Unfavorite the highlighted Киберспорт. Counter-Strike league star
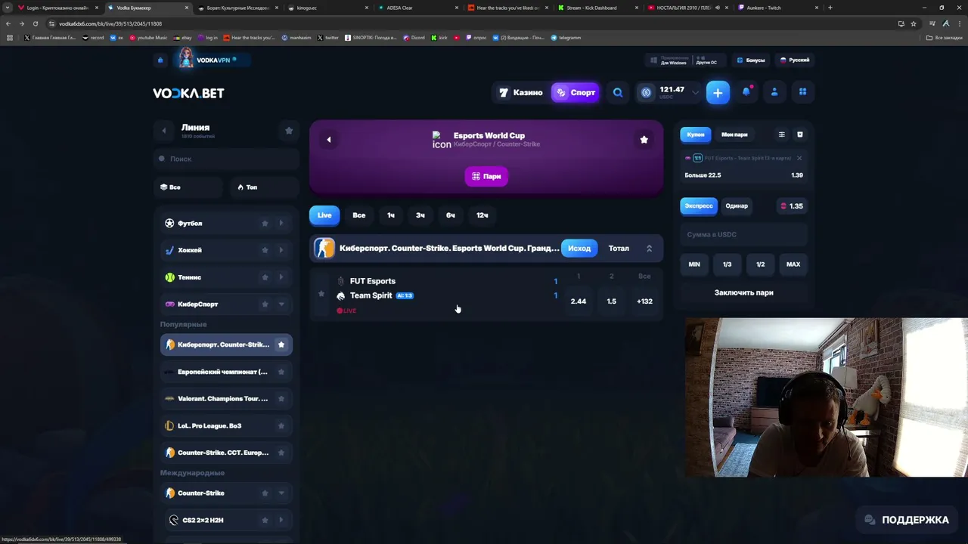 click(281, 345)
